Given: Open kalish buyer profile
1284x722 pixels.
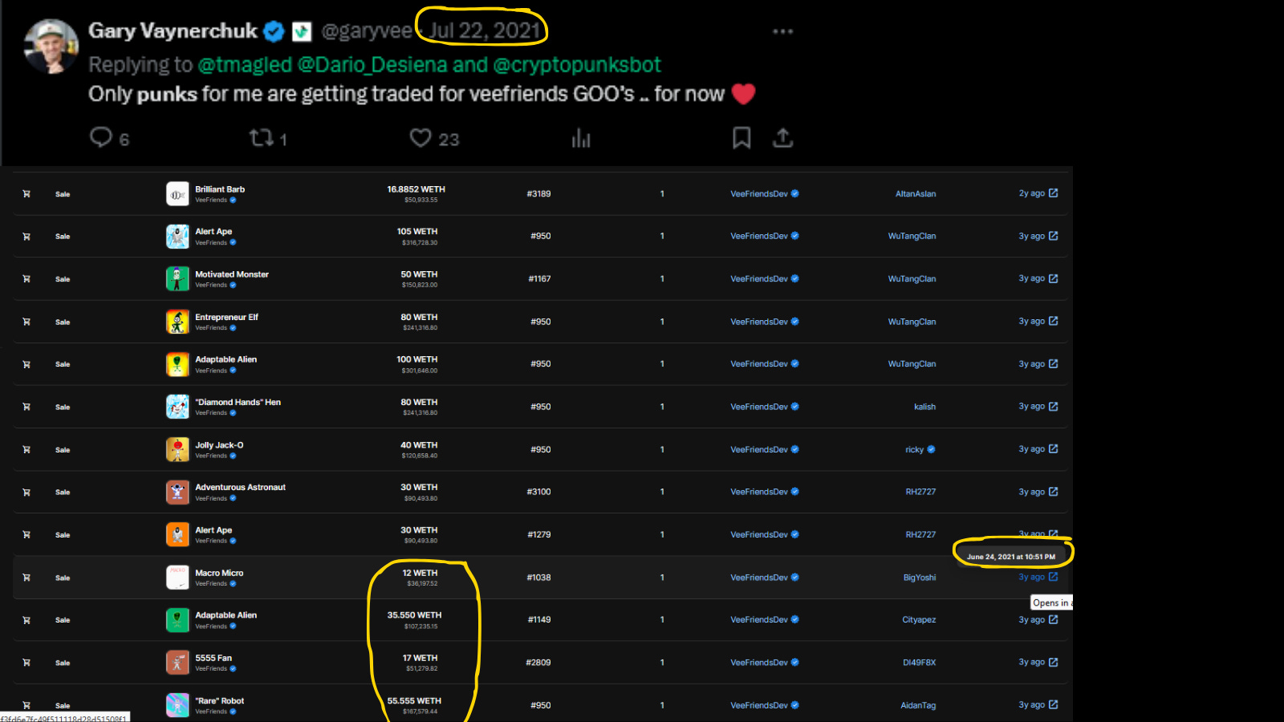Looking at the screenshot, I should tap(924, 407).
